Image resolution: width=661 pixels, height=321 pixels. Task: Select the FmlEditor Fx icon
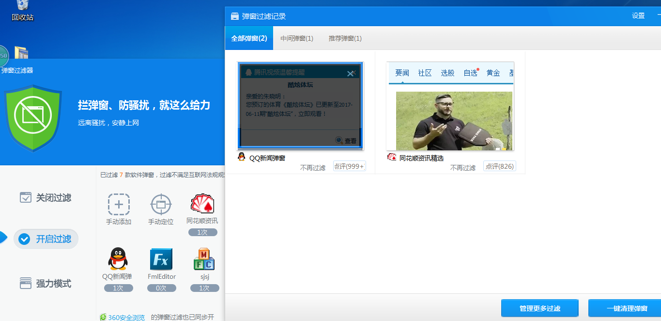pyautogui.click(x=161, y=259)
